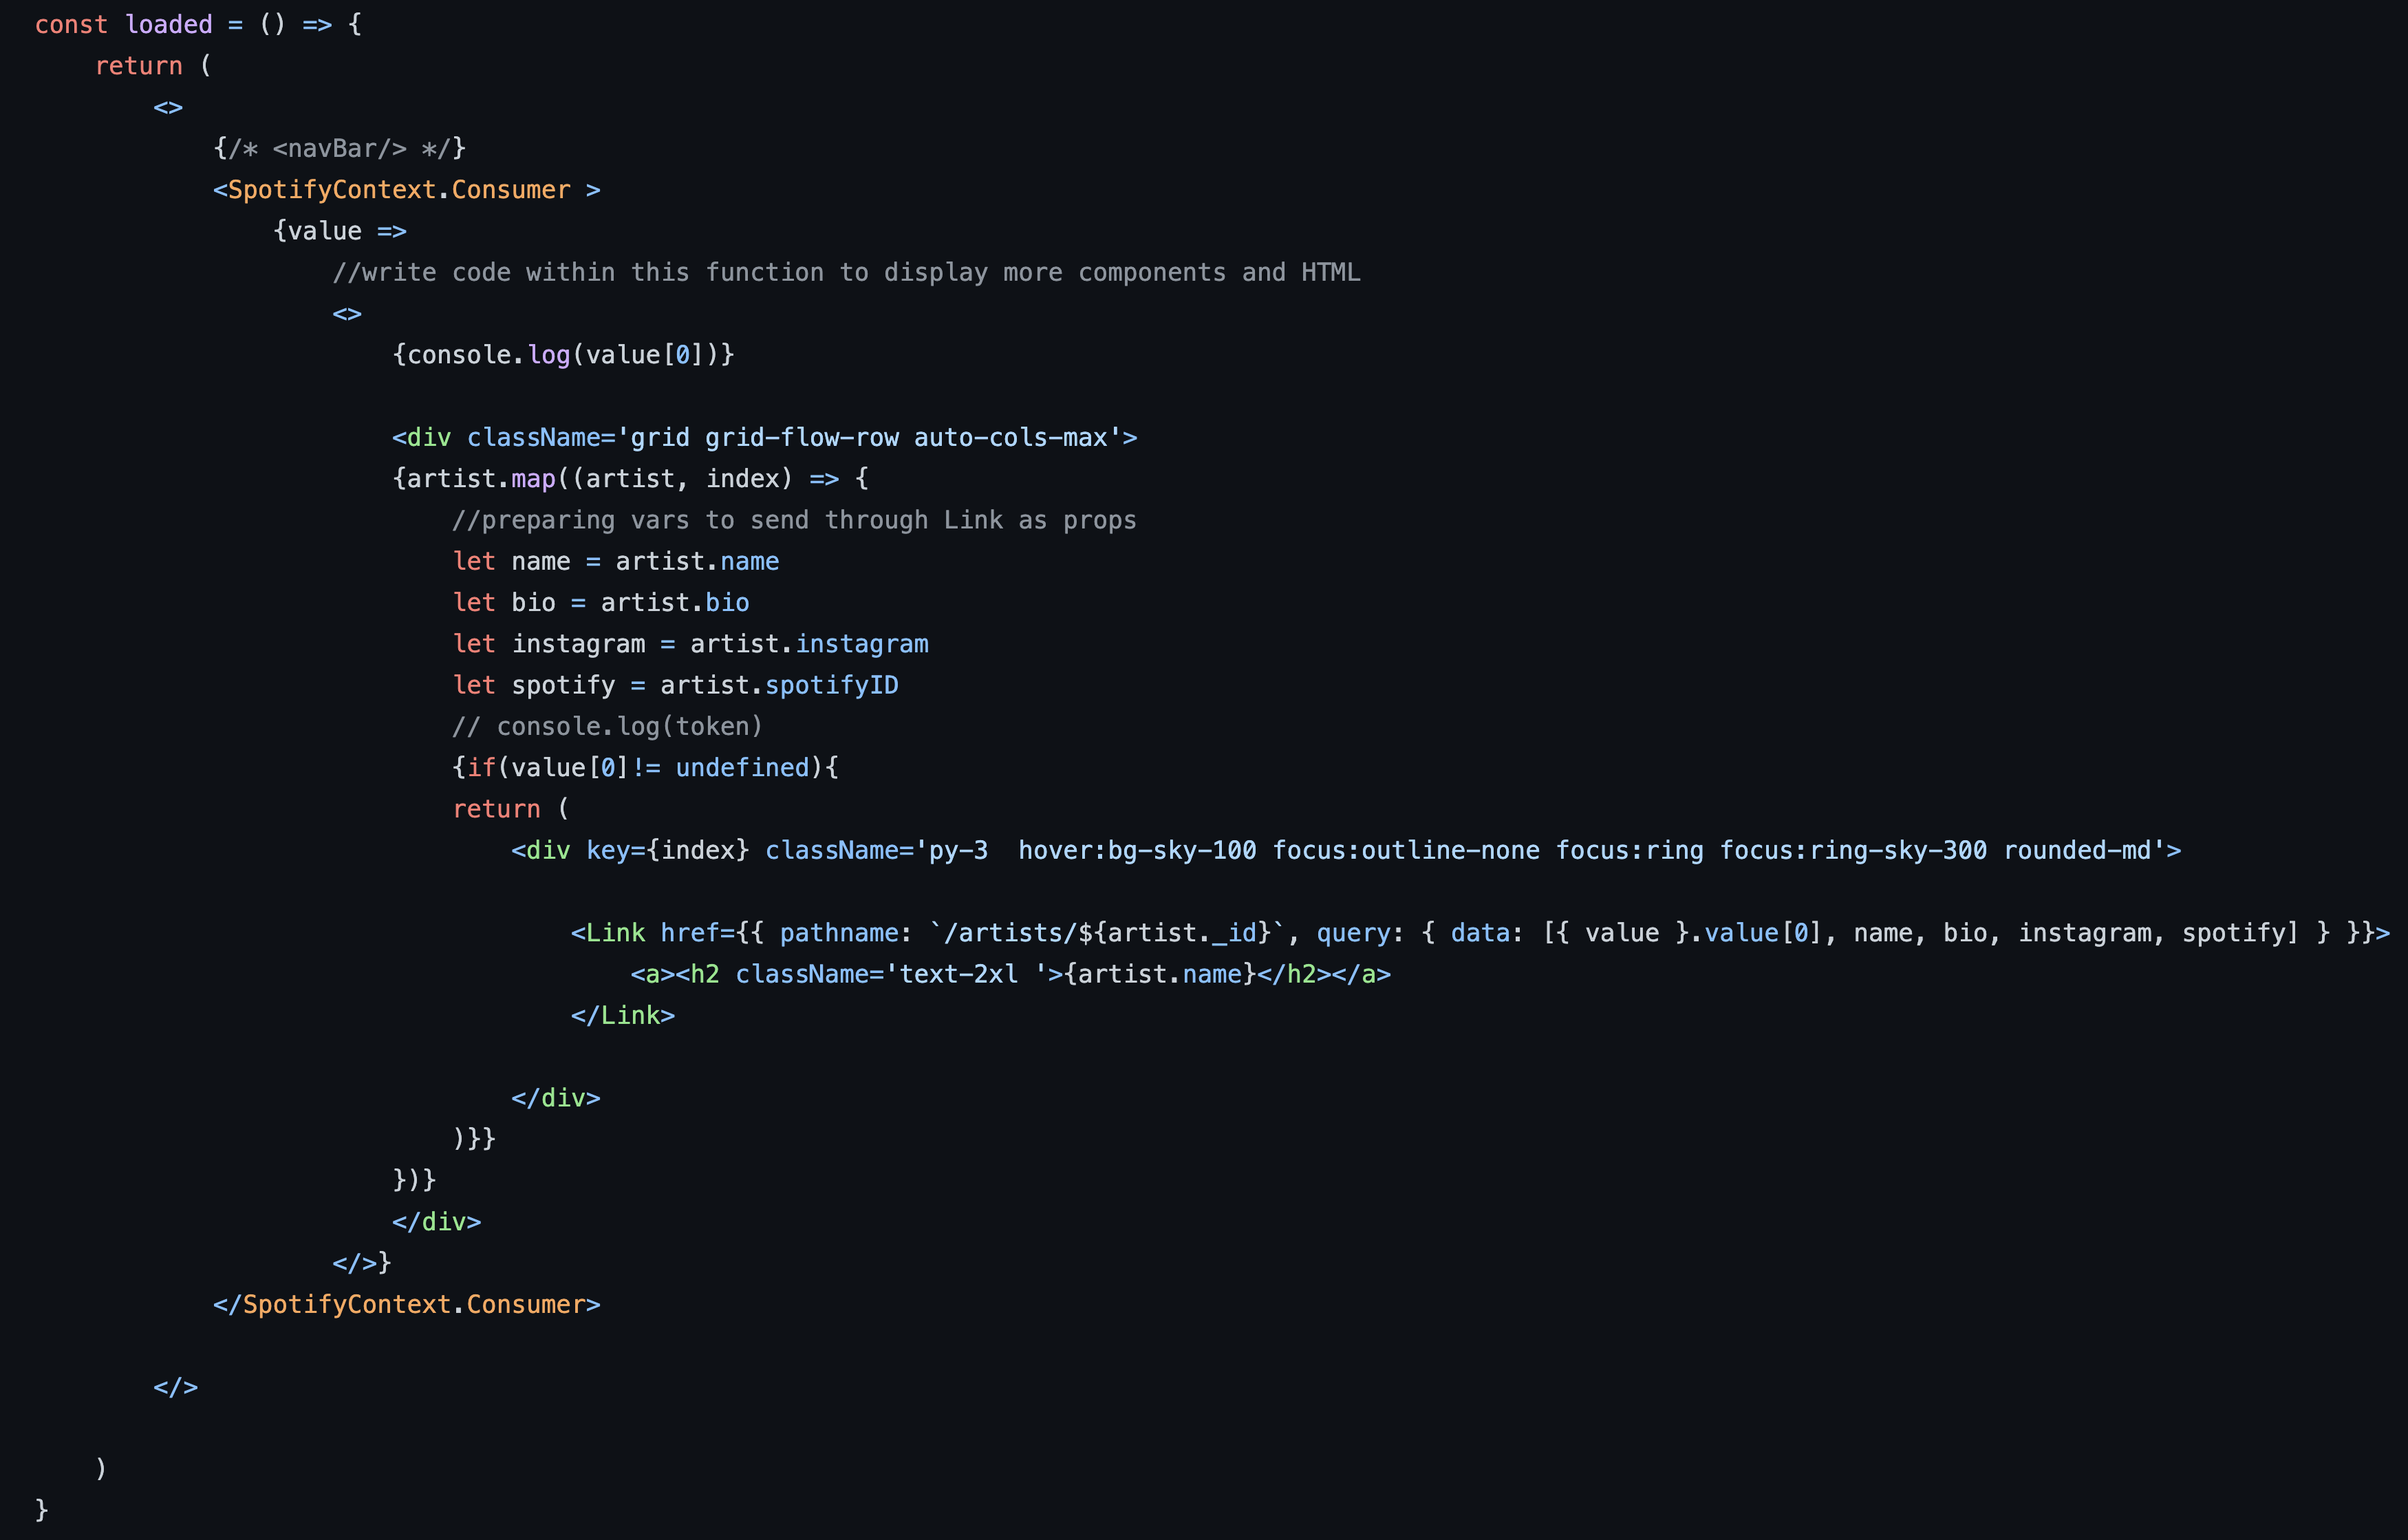Click the 'undefined' keyword in the if statement
Image resolution: width=2408 pixels, height=1540 pixels.
click(742, 767)
